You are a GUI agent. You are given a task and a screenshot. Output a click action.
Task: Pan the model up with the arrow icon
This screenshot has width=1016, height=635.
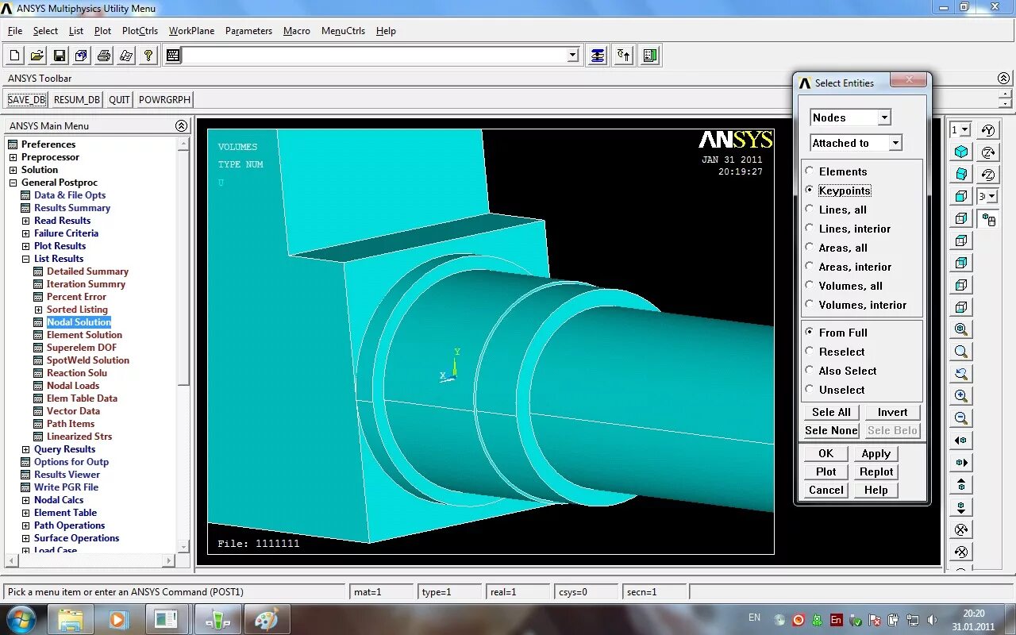(x=961, y=485)
